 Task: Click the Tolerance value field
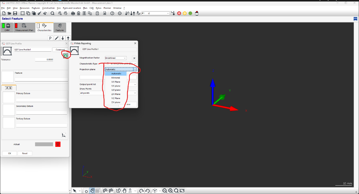click(44, 60)
